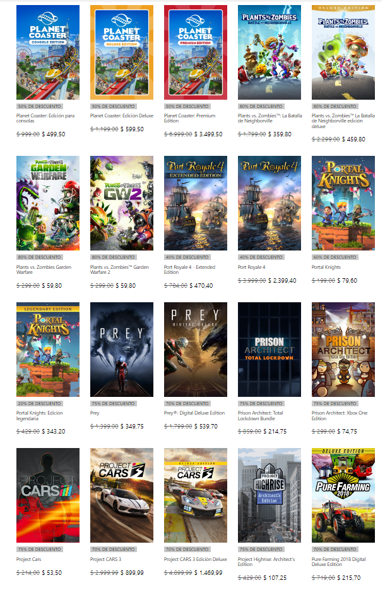Select the Project Cars 3 cover image
385x590 pixels.
click(122, 495)
